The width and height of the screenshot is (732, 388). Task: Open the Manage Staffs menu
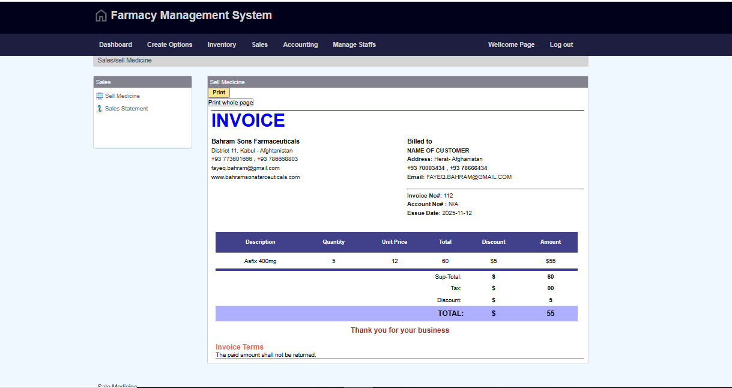(x=354, y=44)
